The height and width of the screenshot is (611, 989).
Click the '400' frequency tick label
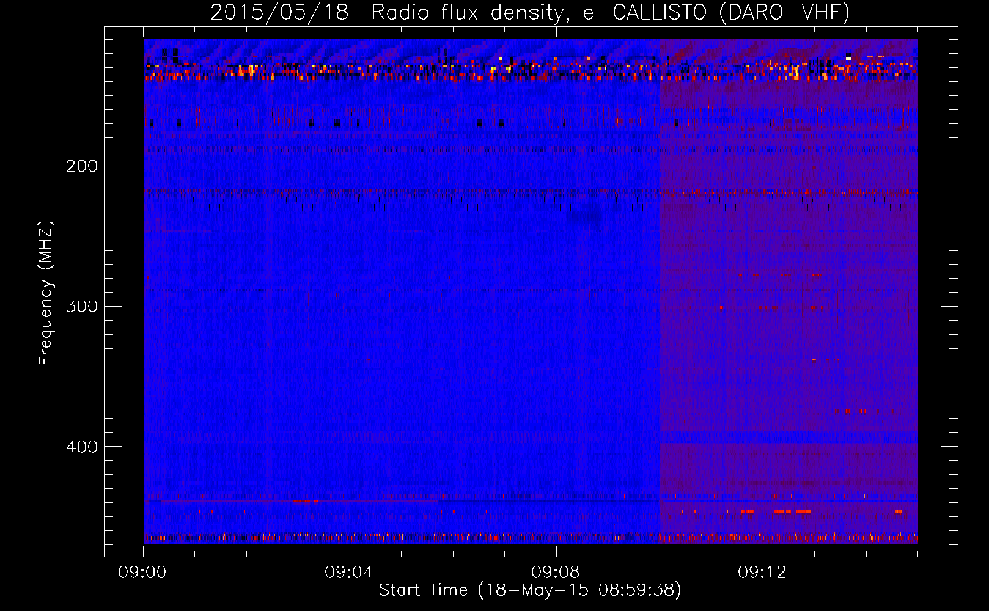(x=82, y=447)
